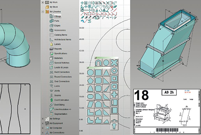Image resolution: width=201 pixels, height=135 pixels.
Task: Open Rect Connectors library
Action: pyautogui.click(x=62, y=72)
